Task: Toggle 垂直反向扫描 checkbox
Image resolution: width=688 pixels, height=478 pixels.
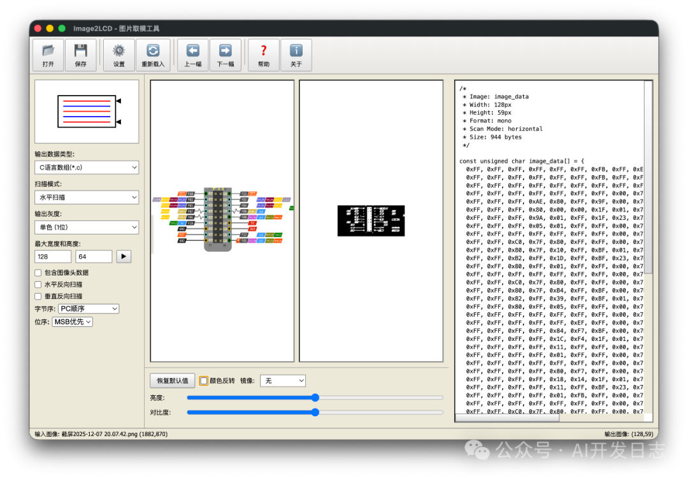Action: click(38, 297)
